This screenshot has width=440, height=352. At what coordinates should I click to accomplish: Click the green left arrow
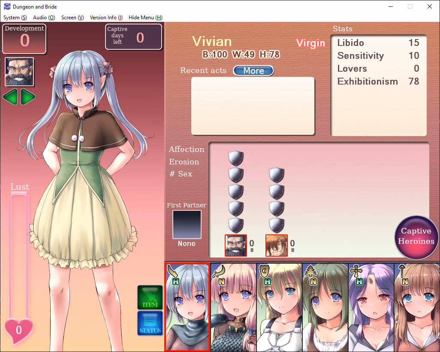pyautogui.click(x=10, y=97)
